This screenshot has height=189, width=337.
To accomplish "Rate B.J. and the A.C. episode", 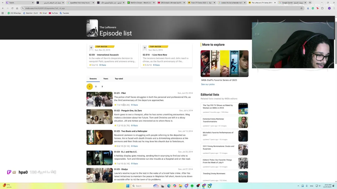I will (135, 164).
